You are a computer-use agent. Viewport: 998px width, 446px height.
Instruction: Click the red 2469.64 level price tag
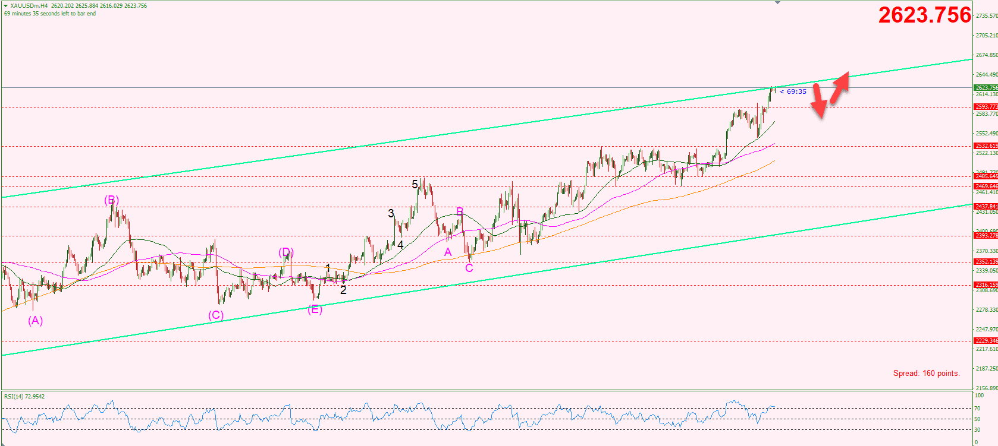[x=986, y=186]
